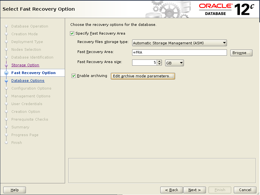The height and width of the screenshot is (195, 260).
Task: Open Help for this page
Action: [15, 190]
